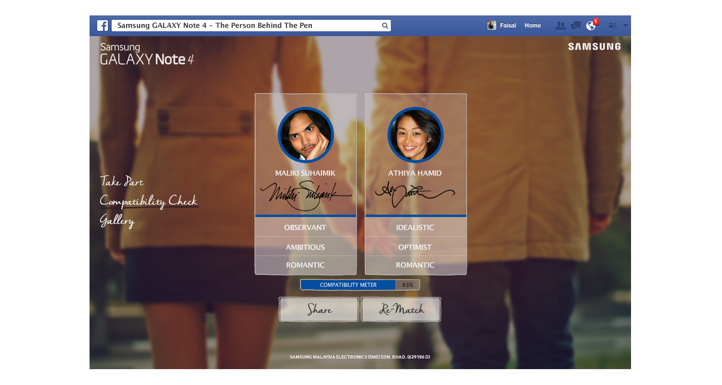The width and height of the screenshot is (722, 385).
Task: Click the 83% compatibility value
Action: 408,285
